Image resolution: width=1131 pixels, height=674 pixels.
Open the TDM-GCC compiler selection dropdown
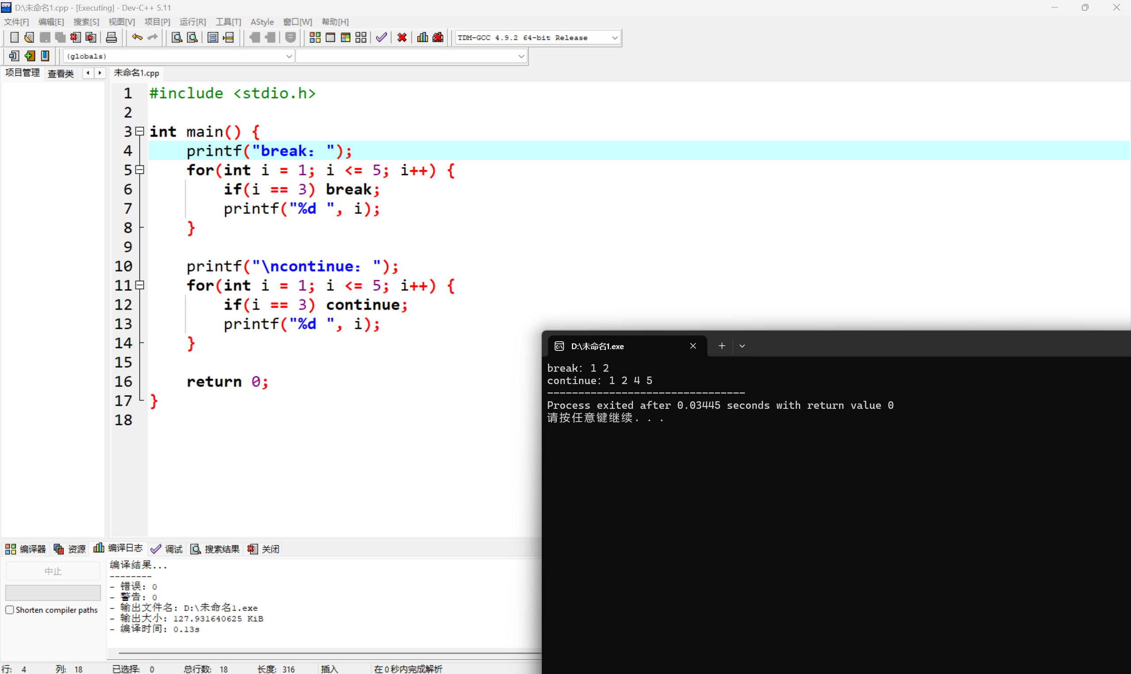(x=614, y=38)
